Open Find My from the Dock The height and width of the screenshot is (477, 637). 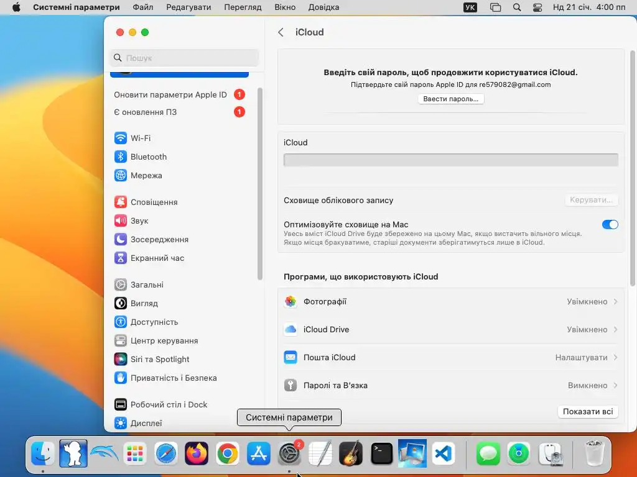click(x=519, y=453)
